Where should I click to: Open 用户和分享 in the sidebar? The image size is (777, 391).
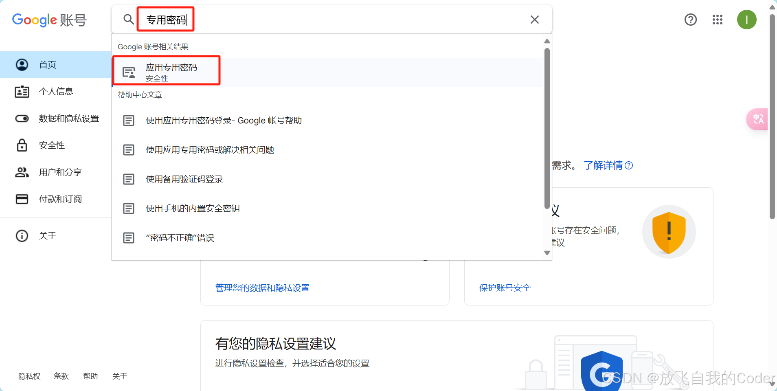(56, 172)
